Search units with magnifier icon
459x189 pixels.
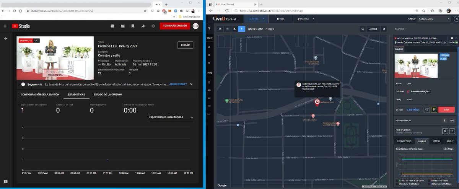coord(363,29)
